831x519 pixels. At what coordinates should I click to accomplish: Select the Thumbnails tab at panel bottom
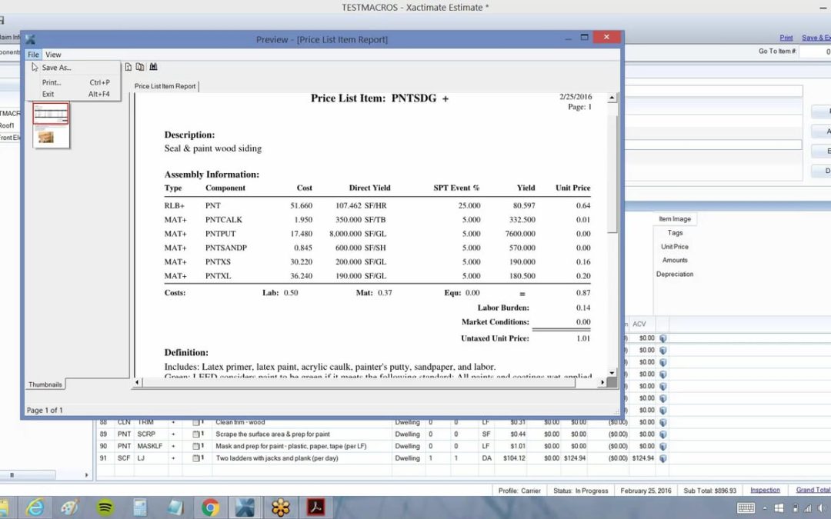45,384
